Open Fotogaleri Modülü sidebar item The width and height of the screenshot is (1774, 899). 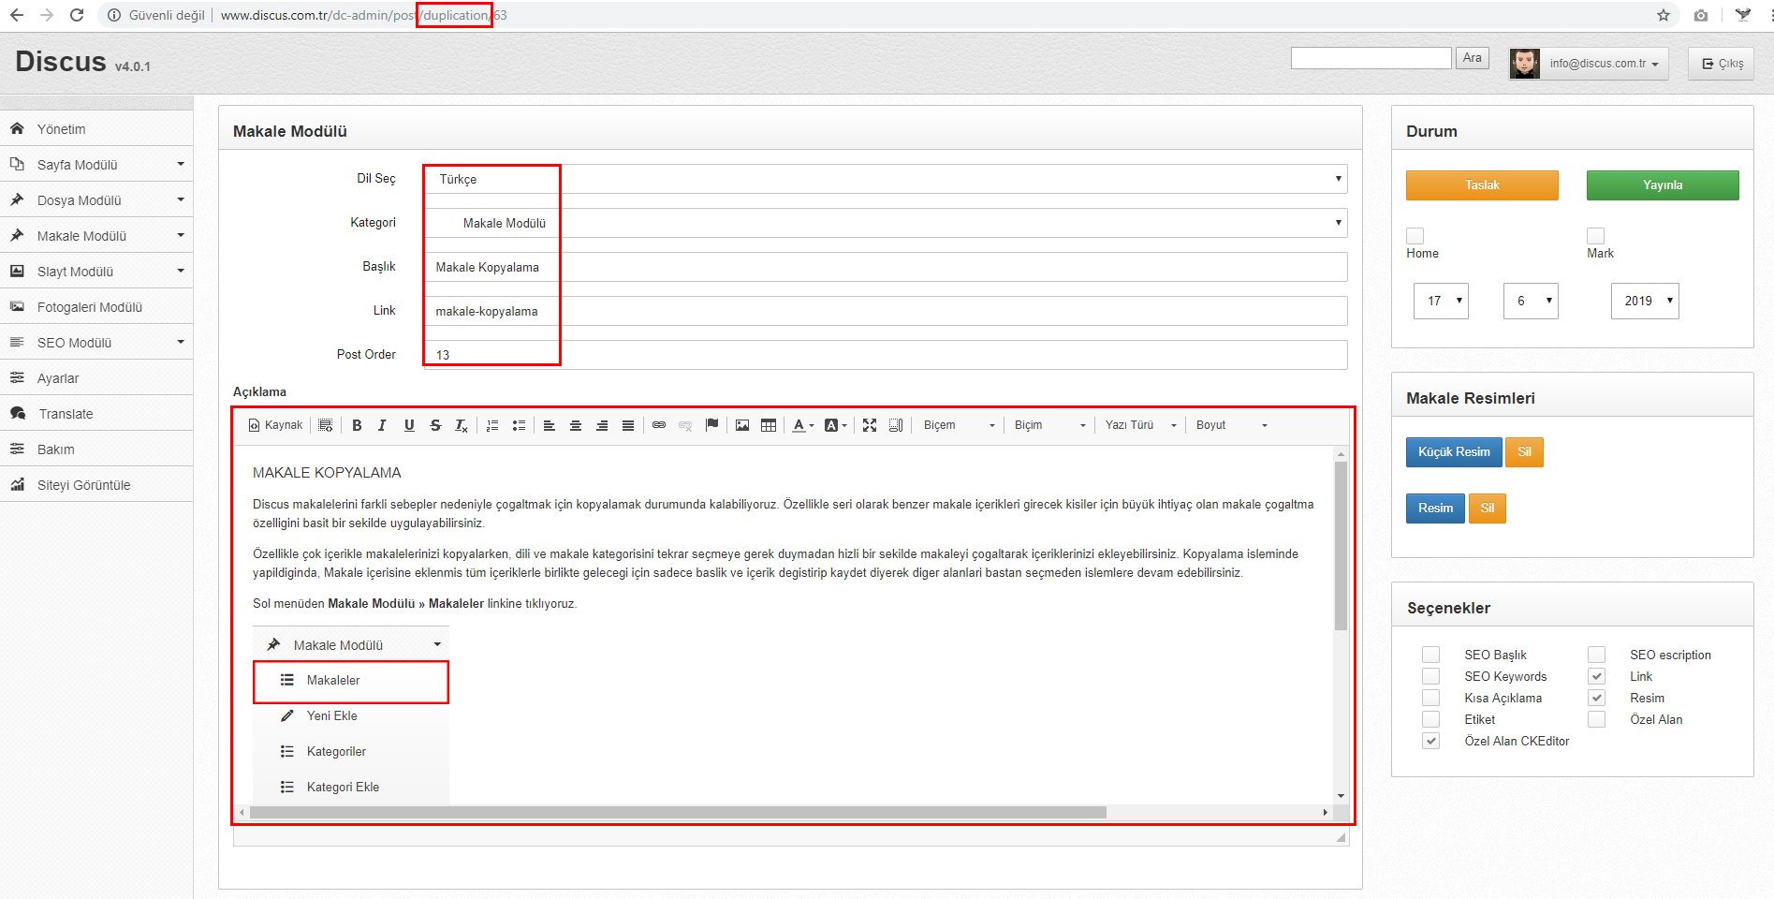(96, 307)
